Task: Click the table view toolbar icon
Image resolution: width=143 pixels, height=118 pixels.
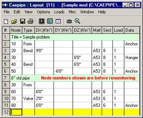Action: click(x=58, y=21)
